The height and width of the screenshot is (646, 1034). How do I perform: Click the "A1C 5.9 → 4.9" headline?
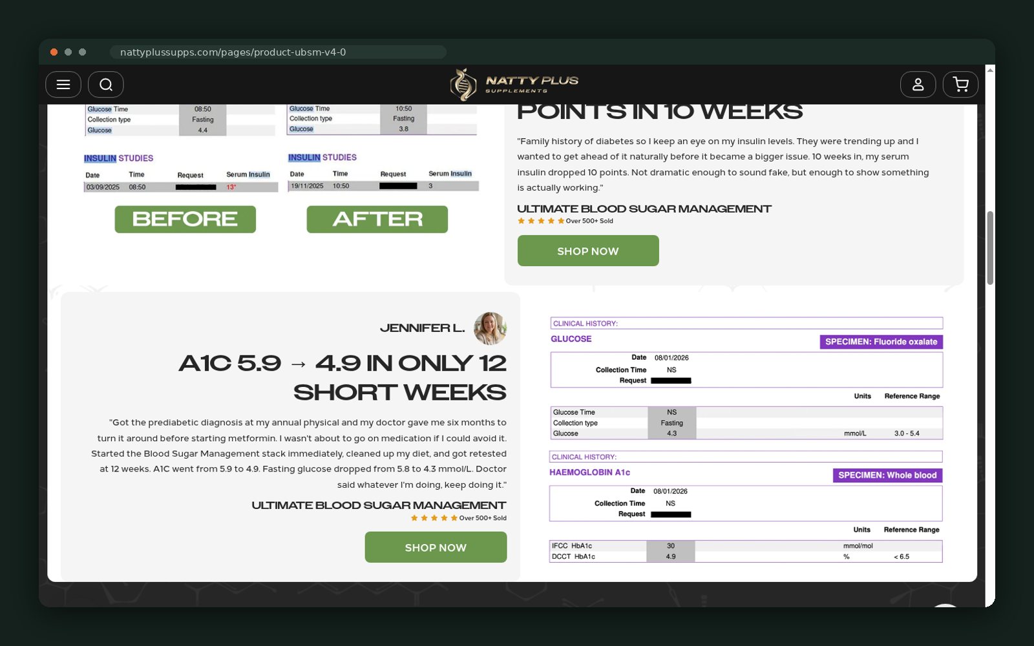[343, 378]
